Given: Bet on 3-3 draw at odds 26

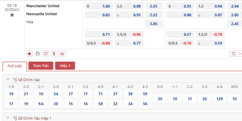Looking at the screenshot, I should point(205,99).
